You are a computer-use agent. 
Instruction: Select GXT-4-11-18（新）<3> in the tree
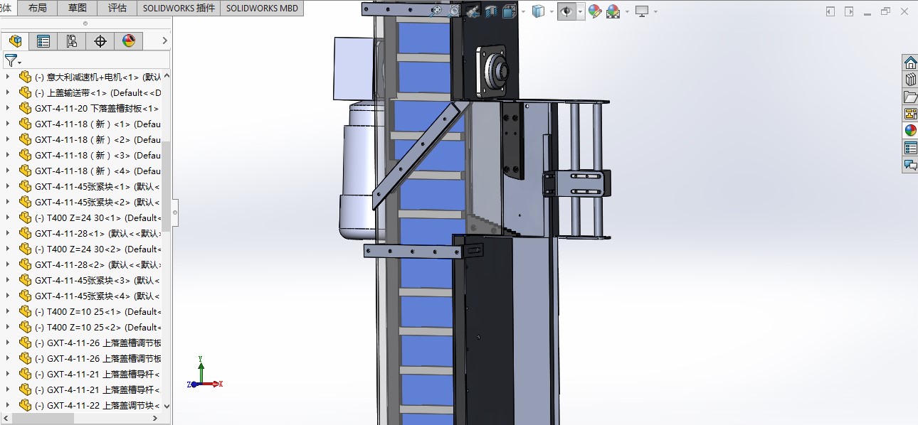coord(97,155)
